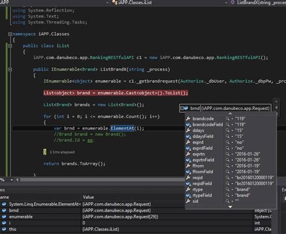The width and height of the screenshot is (286, 234).
Task: Open the ListBrandX member navigation dropdown
Action: 226,2
